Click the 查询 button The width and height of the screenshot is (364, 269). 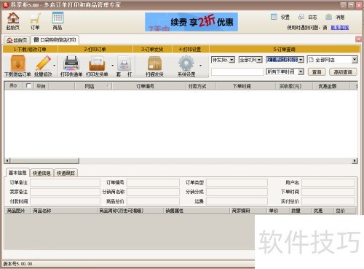coord(317,71)
